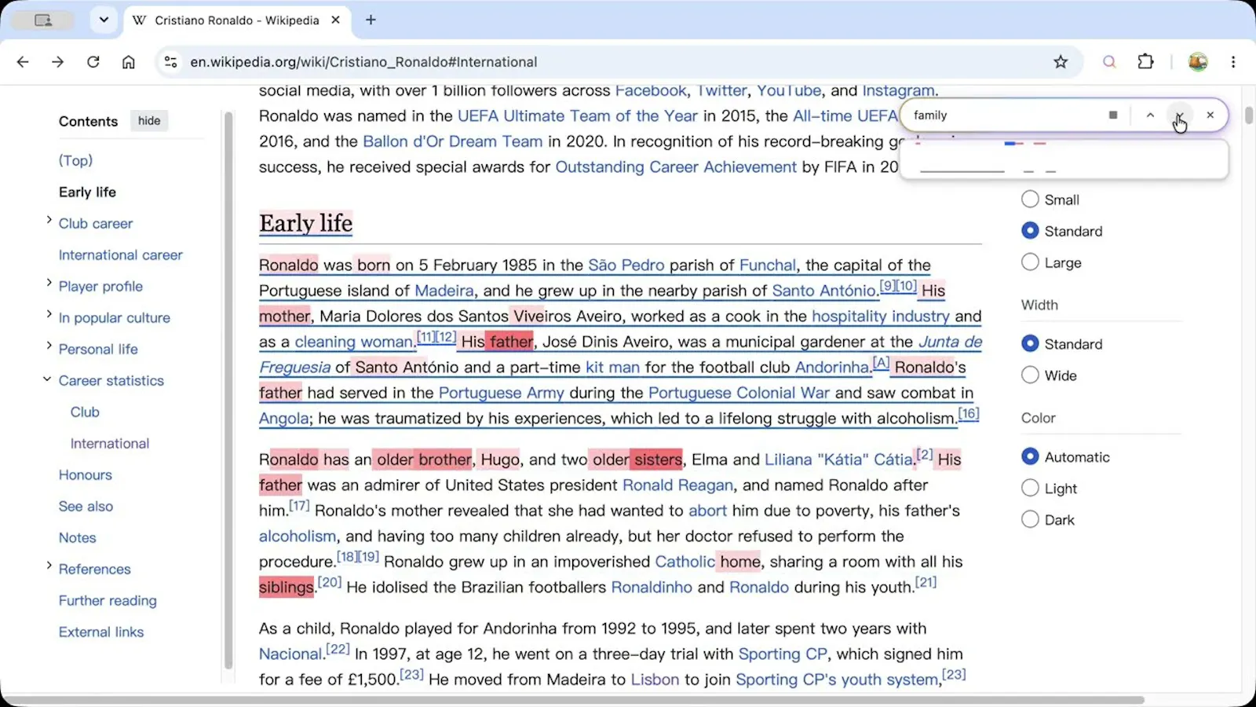The image size is (1256, 707).
Task: Open International under Career statistics
Action: click(x=110, y=443)
